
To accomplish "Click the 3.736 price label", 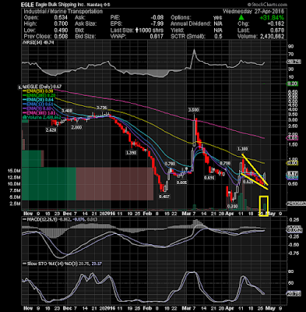I will click(101, 108).
